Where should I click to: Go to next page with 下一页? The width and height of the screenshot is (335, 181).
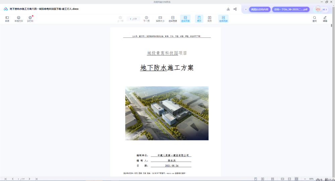tap(146, 19)
